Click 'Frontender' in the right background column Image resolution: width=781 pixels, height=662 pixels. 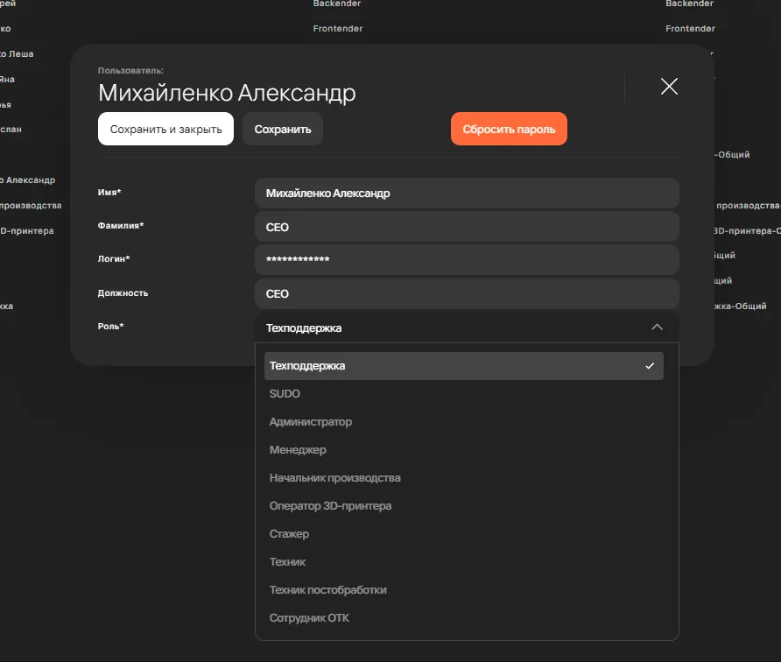[690, 28]
